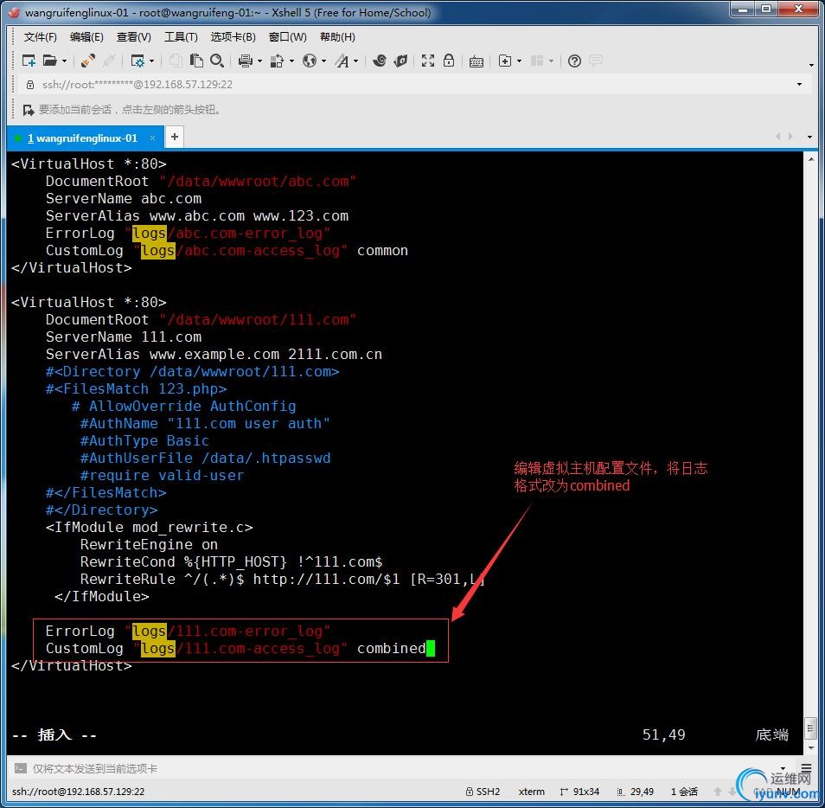Click the Help question mark icon
The height and width of the screenshot is (808, 825).
coord(574,61)
